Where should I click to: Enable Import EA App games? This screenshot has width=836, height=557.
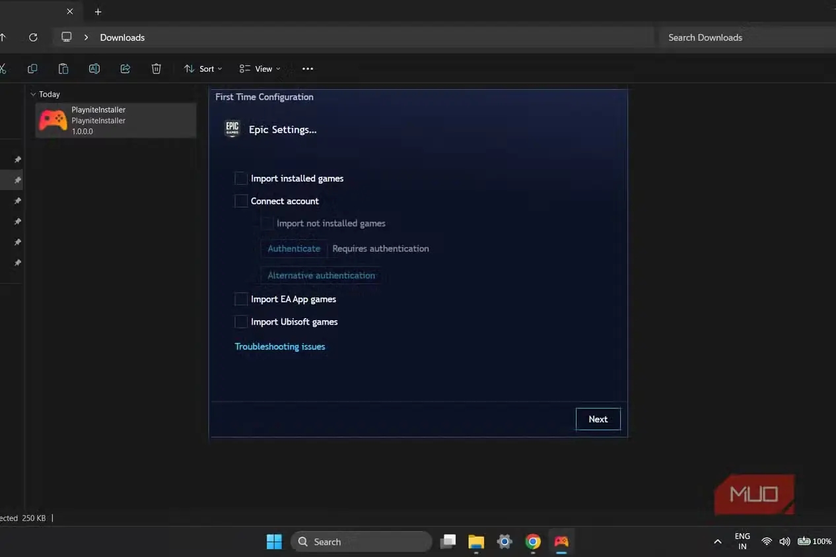(x=241, y=299)
